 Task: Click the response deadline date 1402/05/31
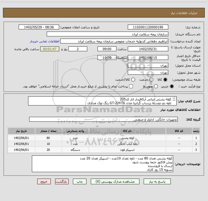[148, 49]
